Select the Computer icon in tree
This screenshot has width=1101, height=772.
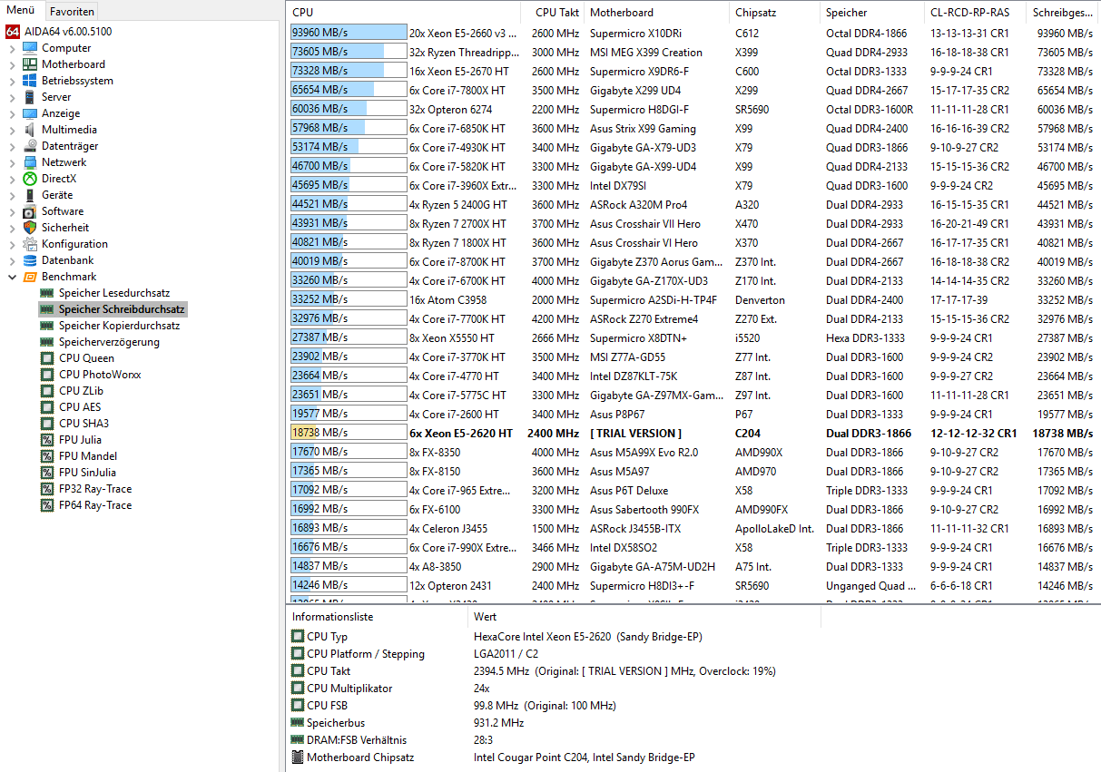(x=30, y=48)
